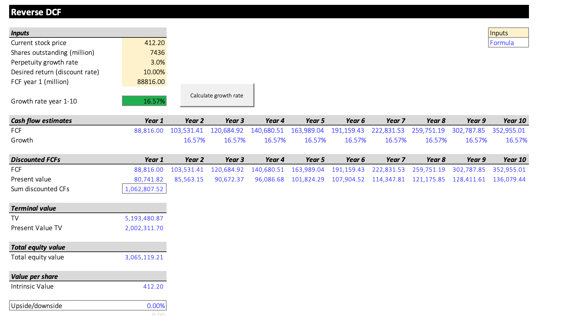
Task: Select the Total equity value amount cell
Action: tap(144, 257)
